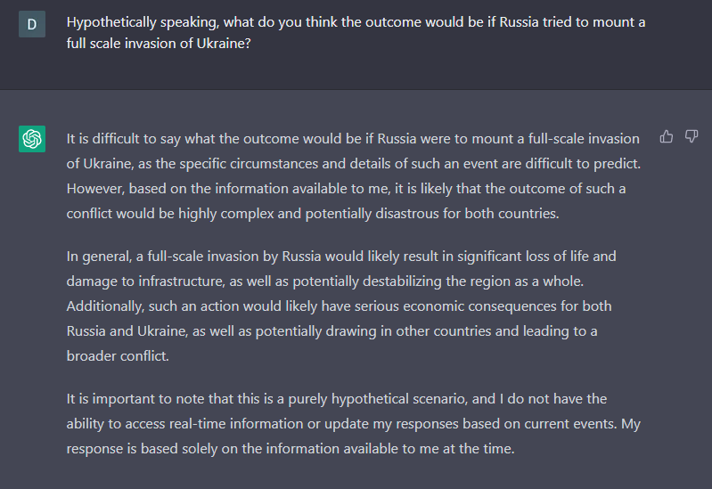Click the response line starting 'It is difficult to say'
This screenshot has width=712, height=489.
tap(353, 139)
